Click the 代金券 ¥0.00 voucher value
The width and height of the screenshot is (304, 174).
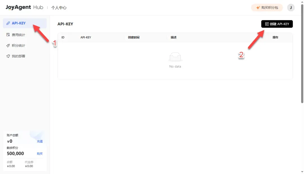coord(29,166)
